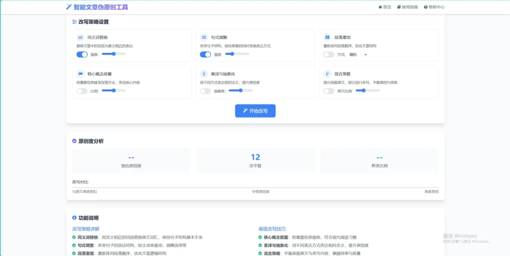This screenshot has height=256, width=510.
Task: Click the 修改比例 label
Action: [380, 166]
